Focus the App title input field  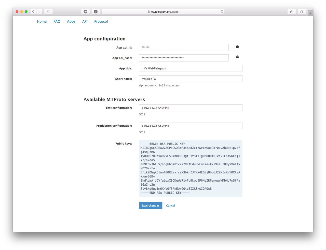point(190,68)
